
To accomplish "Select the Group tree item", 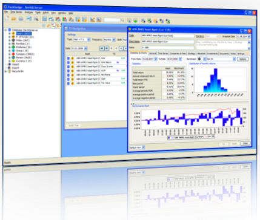I will click(x=22, y=51).
